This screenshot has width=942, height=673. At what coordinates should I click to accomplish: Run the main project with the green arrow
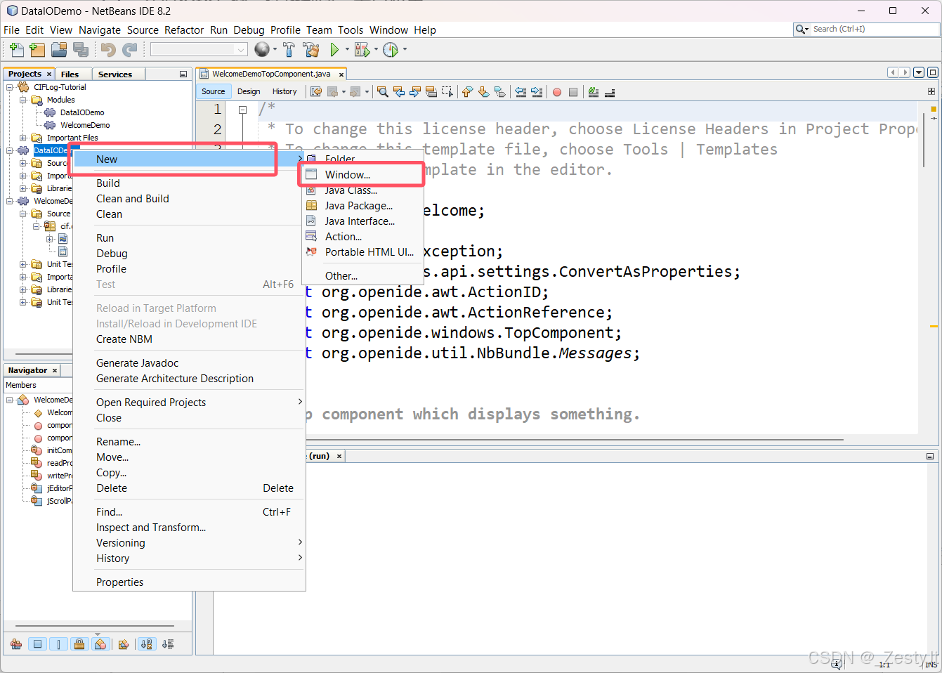pos(337,49)
